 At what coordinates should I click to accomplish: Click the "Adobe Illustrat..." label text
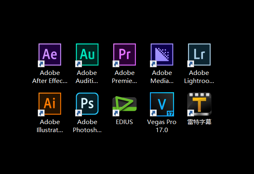coord(50,126)
